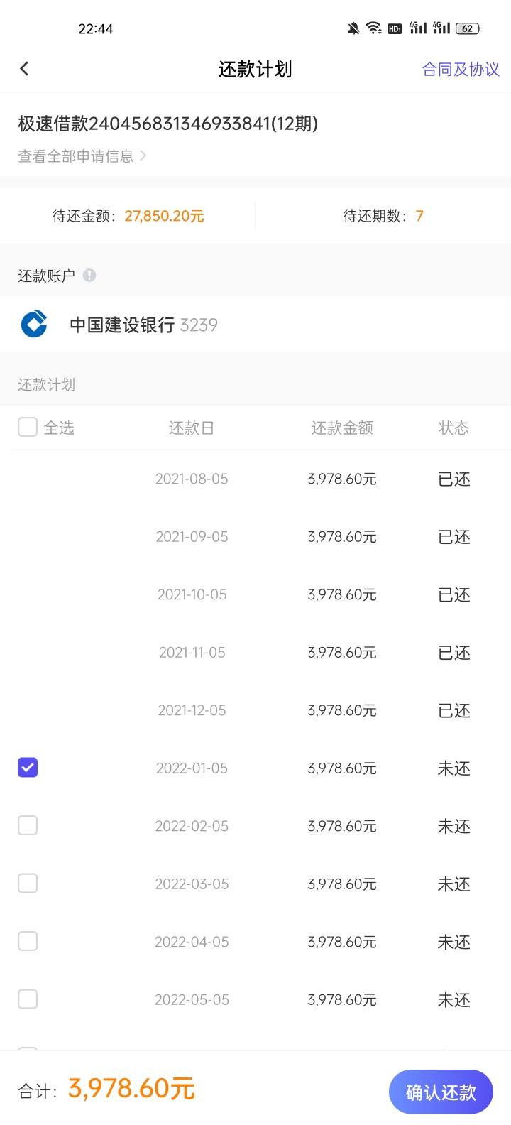Check the 2022-02-05 installment checkbox
The height and width of the screenshot is (1125, 511).
28,825
